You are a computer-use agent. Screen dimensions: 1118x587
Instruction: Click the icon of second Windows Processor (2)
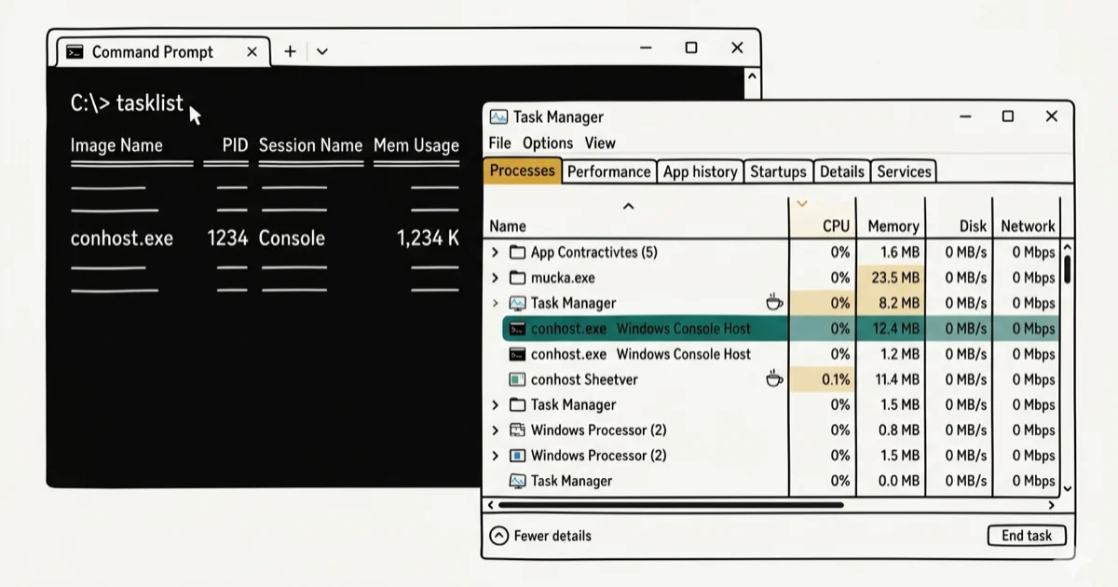tap(517, 456)
